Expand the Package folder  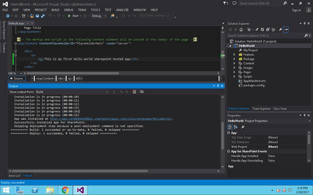(x=234, y=59)
